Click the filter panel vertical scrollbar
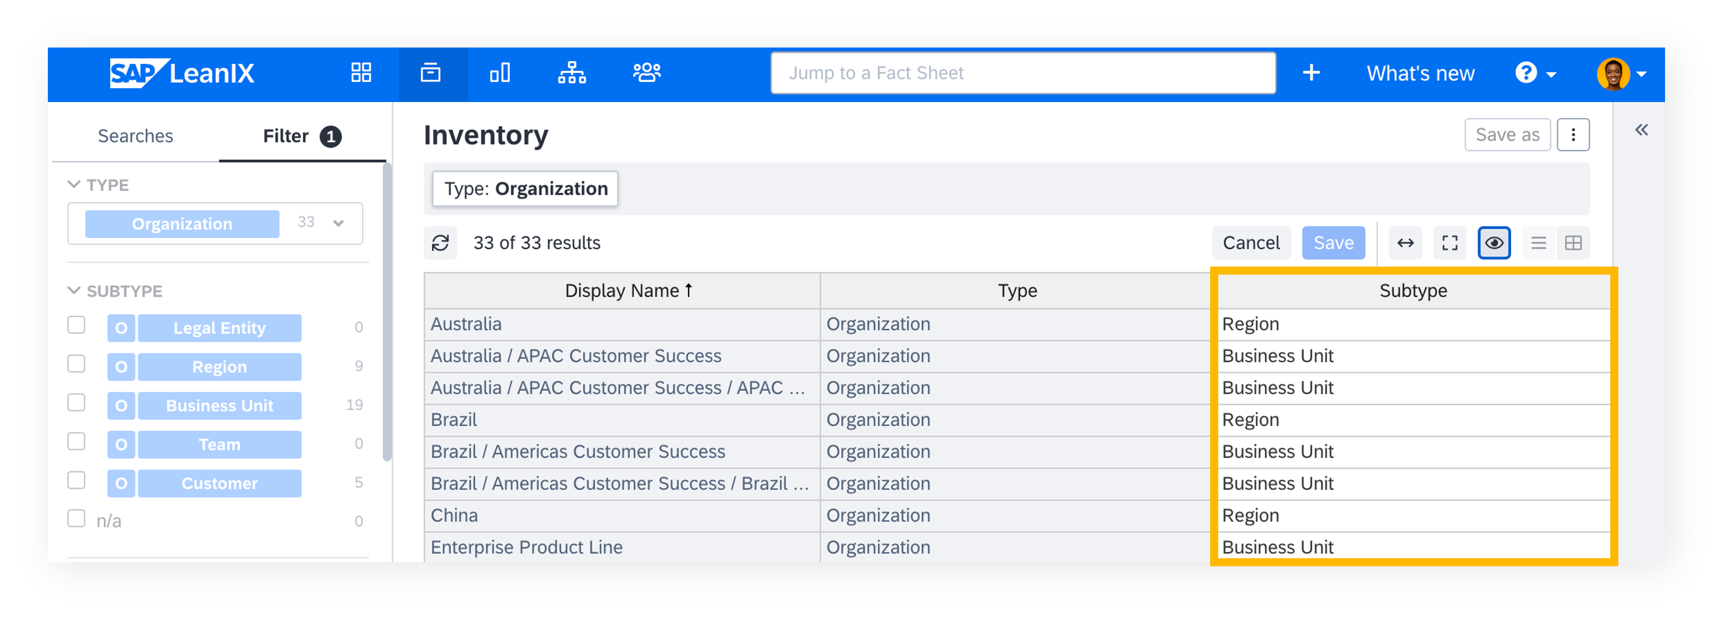The width and height of the screenshot is (1725, 623). pyautogui.click(x=386, y=312)
